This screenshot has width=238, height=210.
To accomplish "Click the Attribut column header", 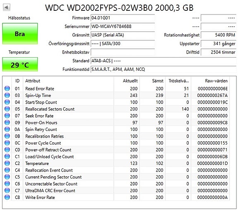I will [68, 81].
